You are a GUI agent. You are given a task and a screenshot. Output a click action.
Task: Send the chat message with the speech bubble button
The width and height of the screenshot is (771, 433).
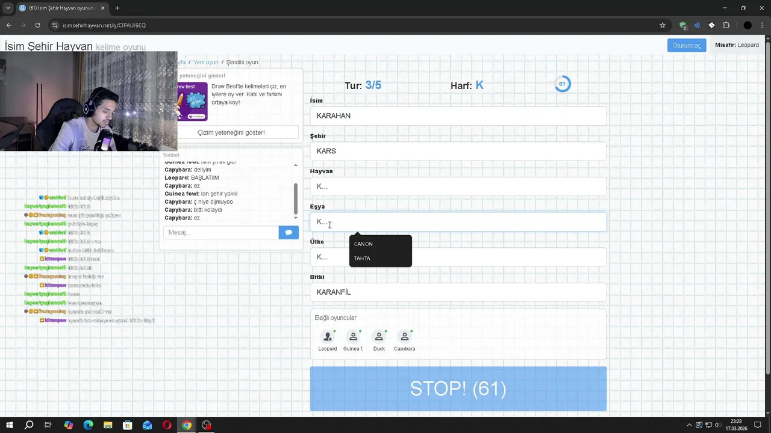point(289,232)
